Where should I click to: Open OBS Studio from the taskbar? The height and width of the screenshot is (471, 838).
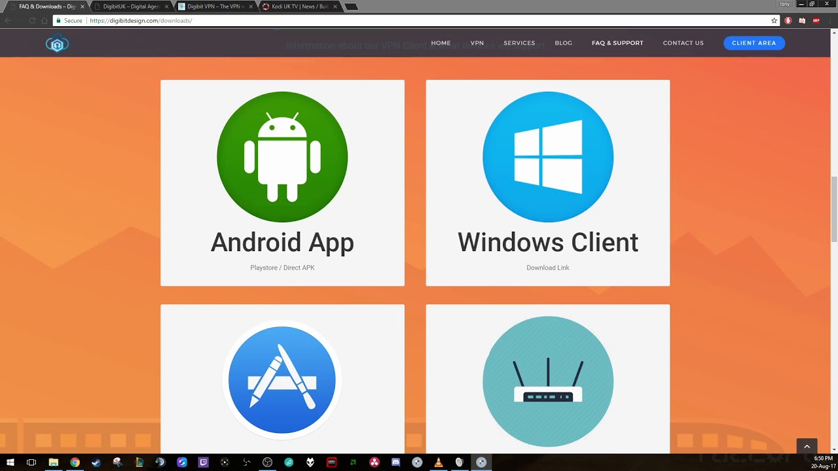click(267, 462)
